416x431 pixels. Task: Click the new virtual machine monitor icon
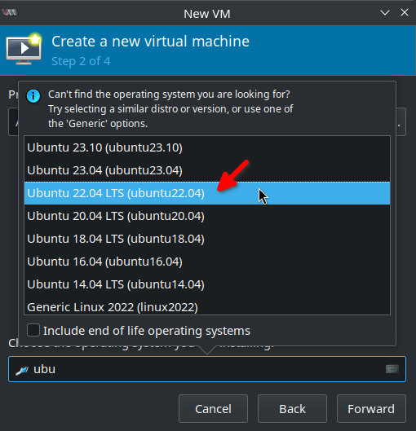point(24,49)
